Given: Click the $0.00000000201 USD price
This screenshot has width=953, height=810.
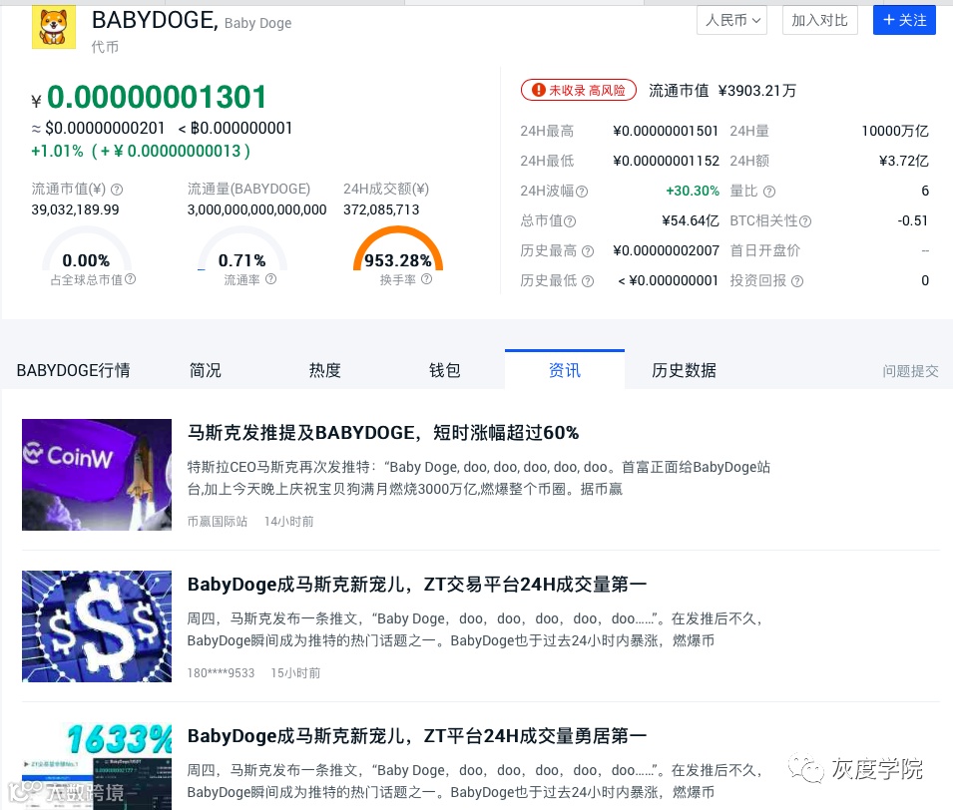Looking at the screenshot, I should coord(105,129).
